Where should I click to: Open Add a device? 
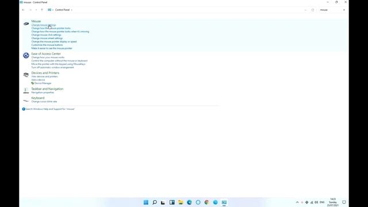tap(38, 80)
